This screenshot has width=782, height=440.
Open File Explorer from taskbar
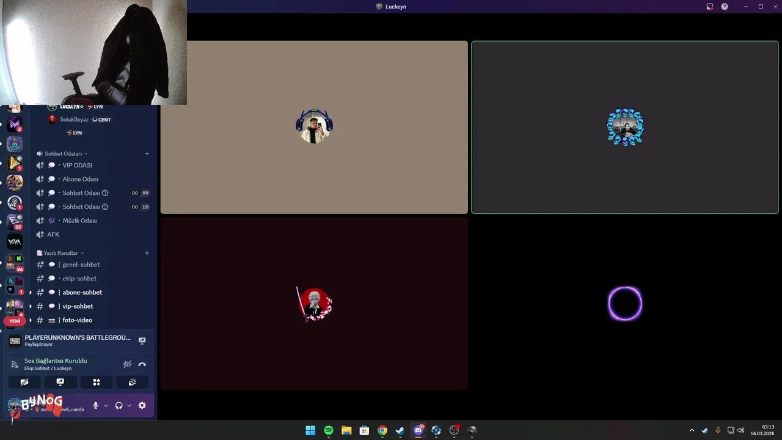pyautogui.click(x=346, y=430)
